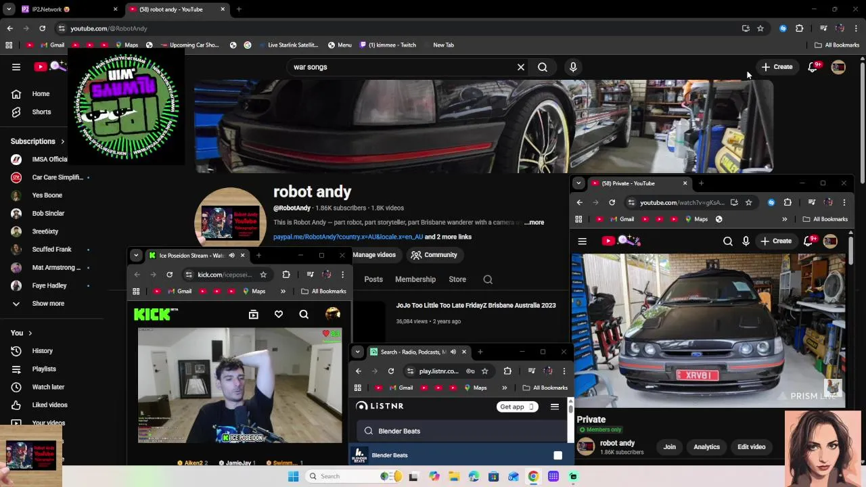Open Google Chrome taskbar icon
The height and width of the screenshot is (487, 866).
[533, 476]
